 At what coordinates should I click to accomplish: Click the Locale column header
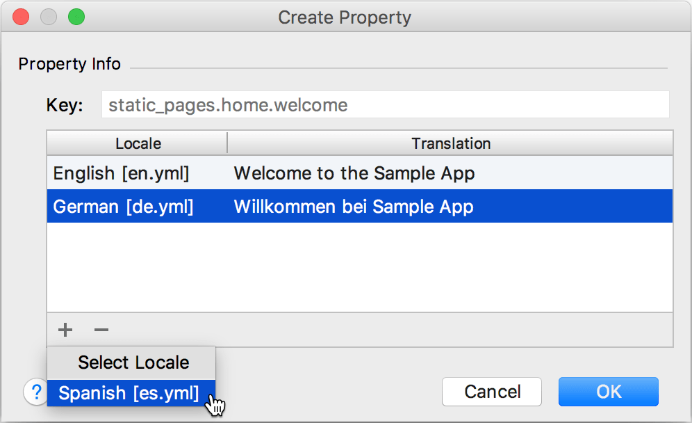(137, 143)
